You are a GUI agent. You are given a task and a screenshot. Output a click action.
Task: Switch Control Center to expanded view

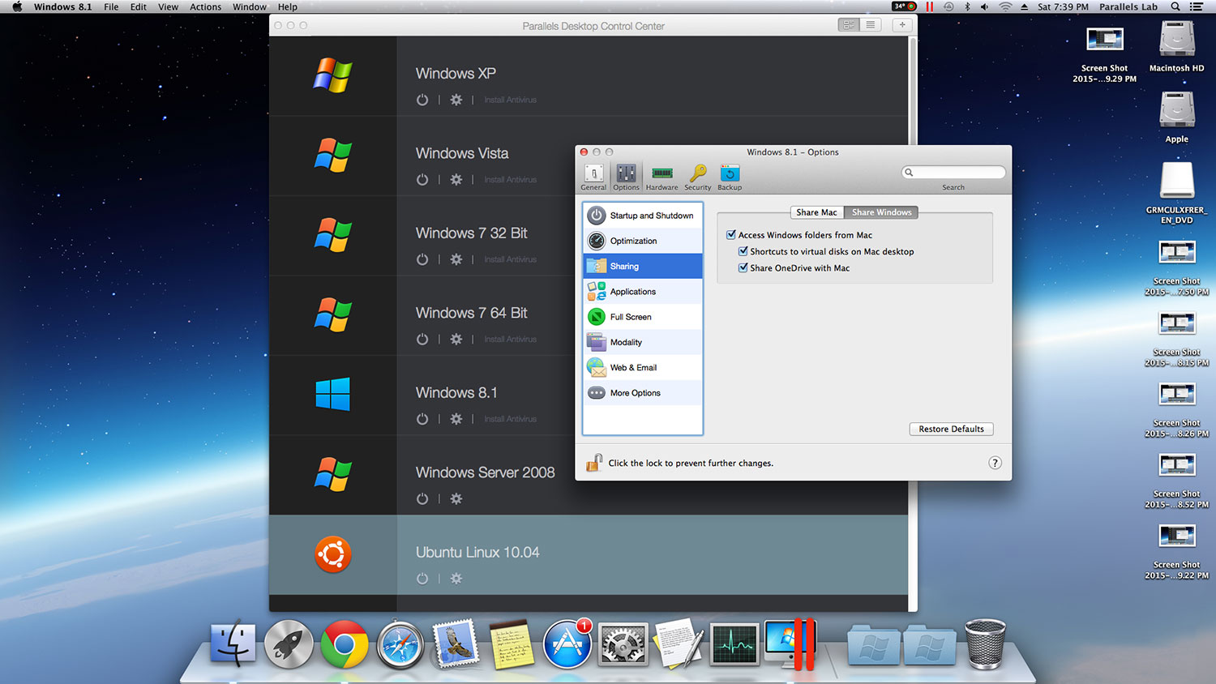848,25
